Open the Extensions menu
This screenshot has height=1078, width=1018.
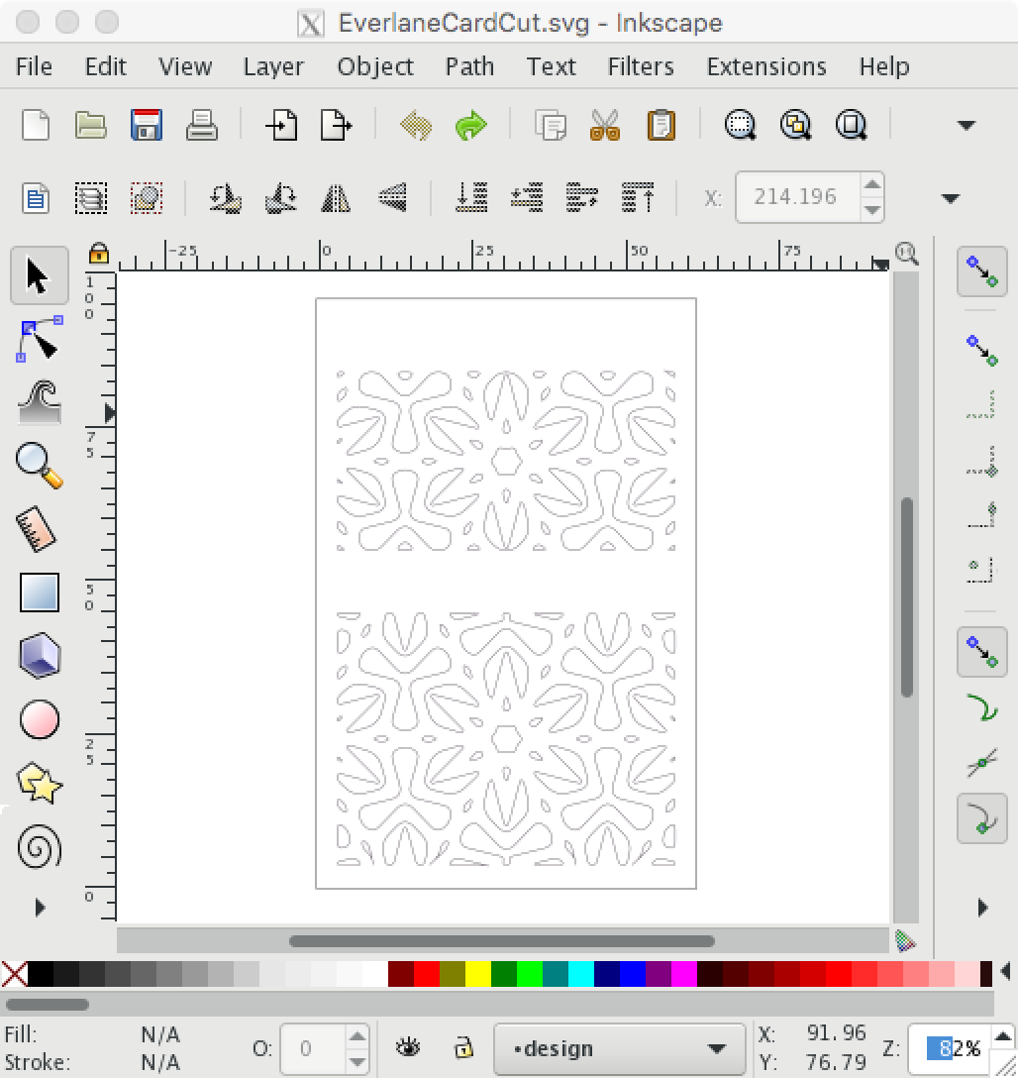(766, 66)
